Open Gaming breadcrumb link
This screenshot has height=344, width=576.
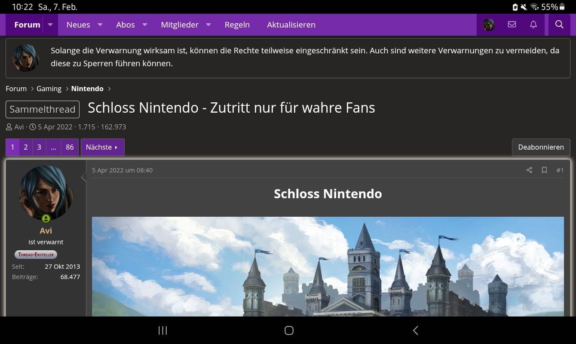pyautogui.click(x=49, y=89)
